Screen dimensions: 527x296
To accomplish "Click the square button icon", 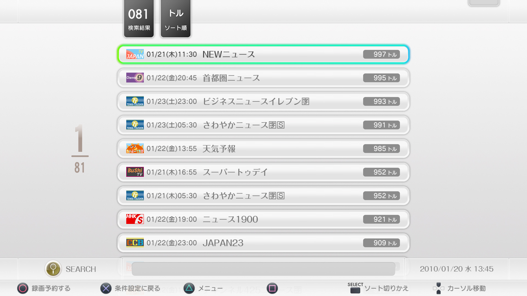I will pyautogui.click(x=272, y=288).
